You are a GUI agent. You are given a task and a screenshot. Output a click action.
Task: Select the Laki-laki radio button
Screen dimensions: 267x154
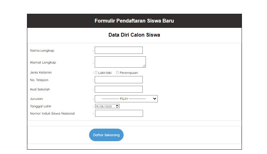[x=96, y=72]
